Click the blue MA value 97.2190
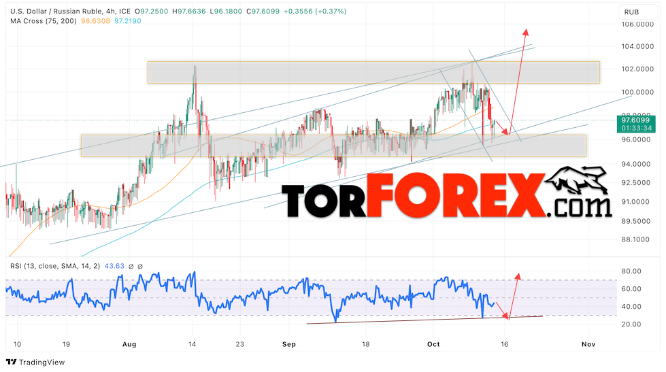The height and width of the screenshot is (372, 666). (x=127, y=21)
